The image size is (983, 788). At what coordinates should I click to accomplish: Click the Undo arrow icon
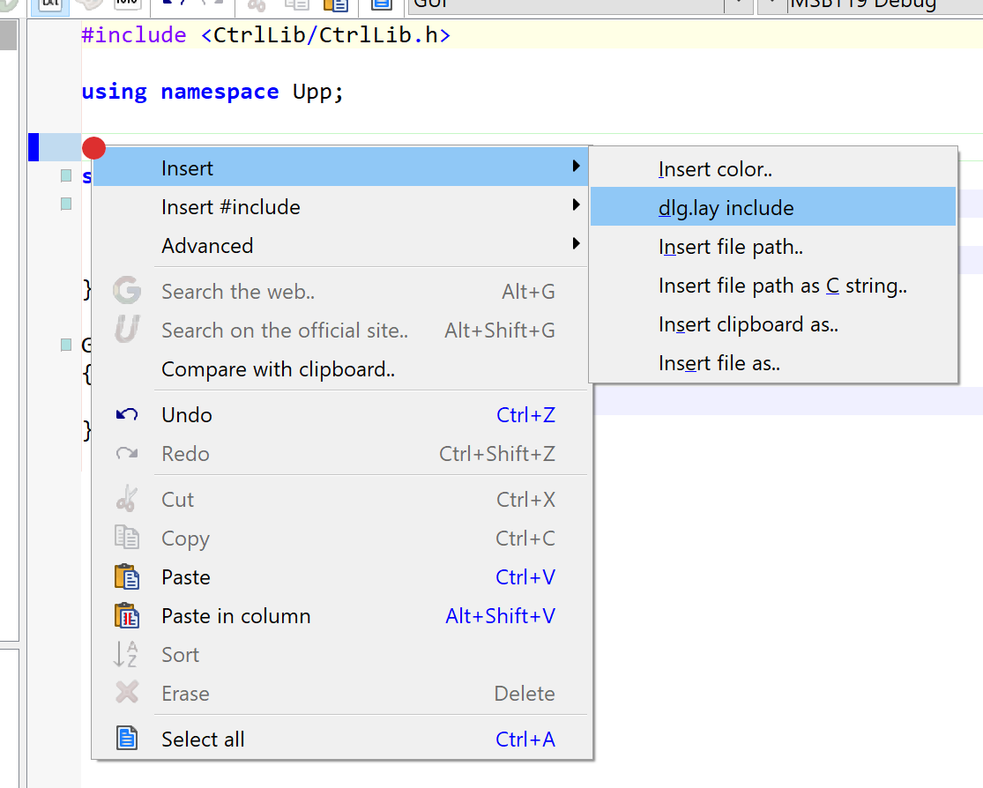(x=127, y=414)
